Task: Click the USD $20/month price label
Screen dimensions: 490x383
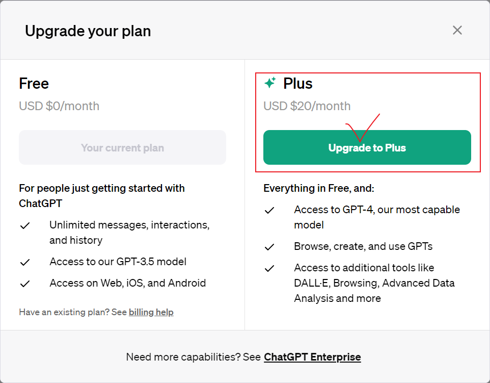Action: [307, 106]
